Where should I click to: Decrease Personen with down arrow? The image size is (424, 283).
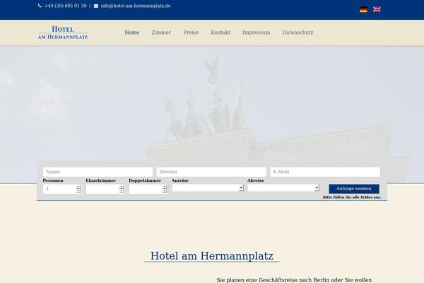pyautogui.click(x=78, y=191)
